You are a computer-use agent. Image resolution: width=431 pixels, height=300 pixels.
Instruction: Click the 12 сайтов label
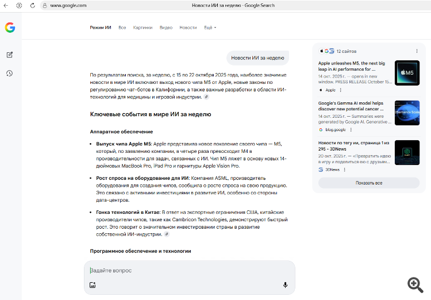[347, 51]
